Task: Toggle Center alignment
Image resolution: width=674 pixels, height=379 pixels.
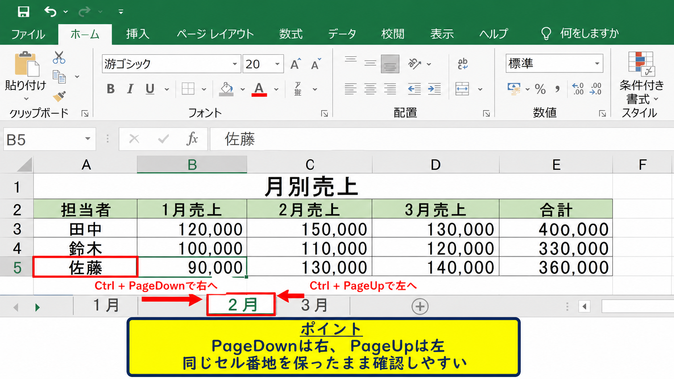Action: 370,89
